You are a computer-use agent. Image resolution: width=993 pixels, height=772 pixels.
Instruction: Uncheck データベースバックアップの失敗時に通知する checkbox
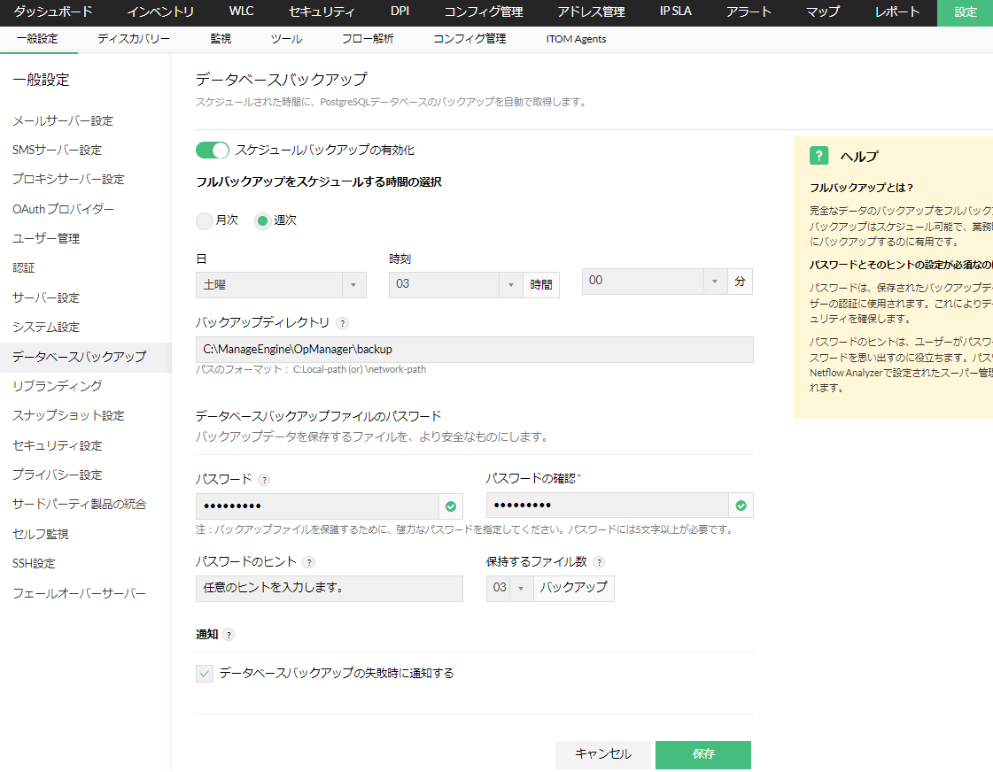pyautogui.click(x=205, y=674)
